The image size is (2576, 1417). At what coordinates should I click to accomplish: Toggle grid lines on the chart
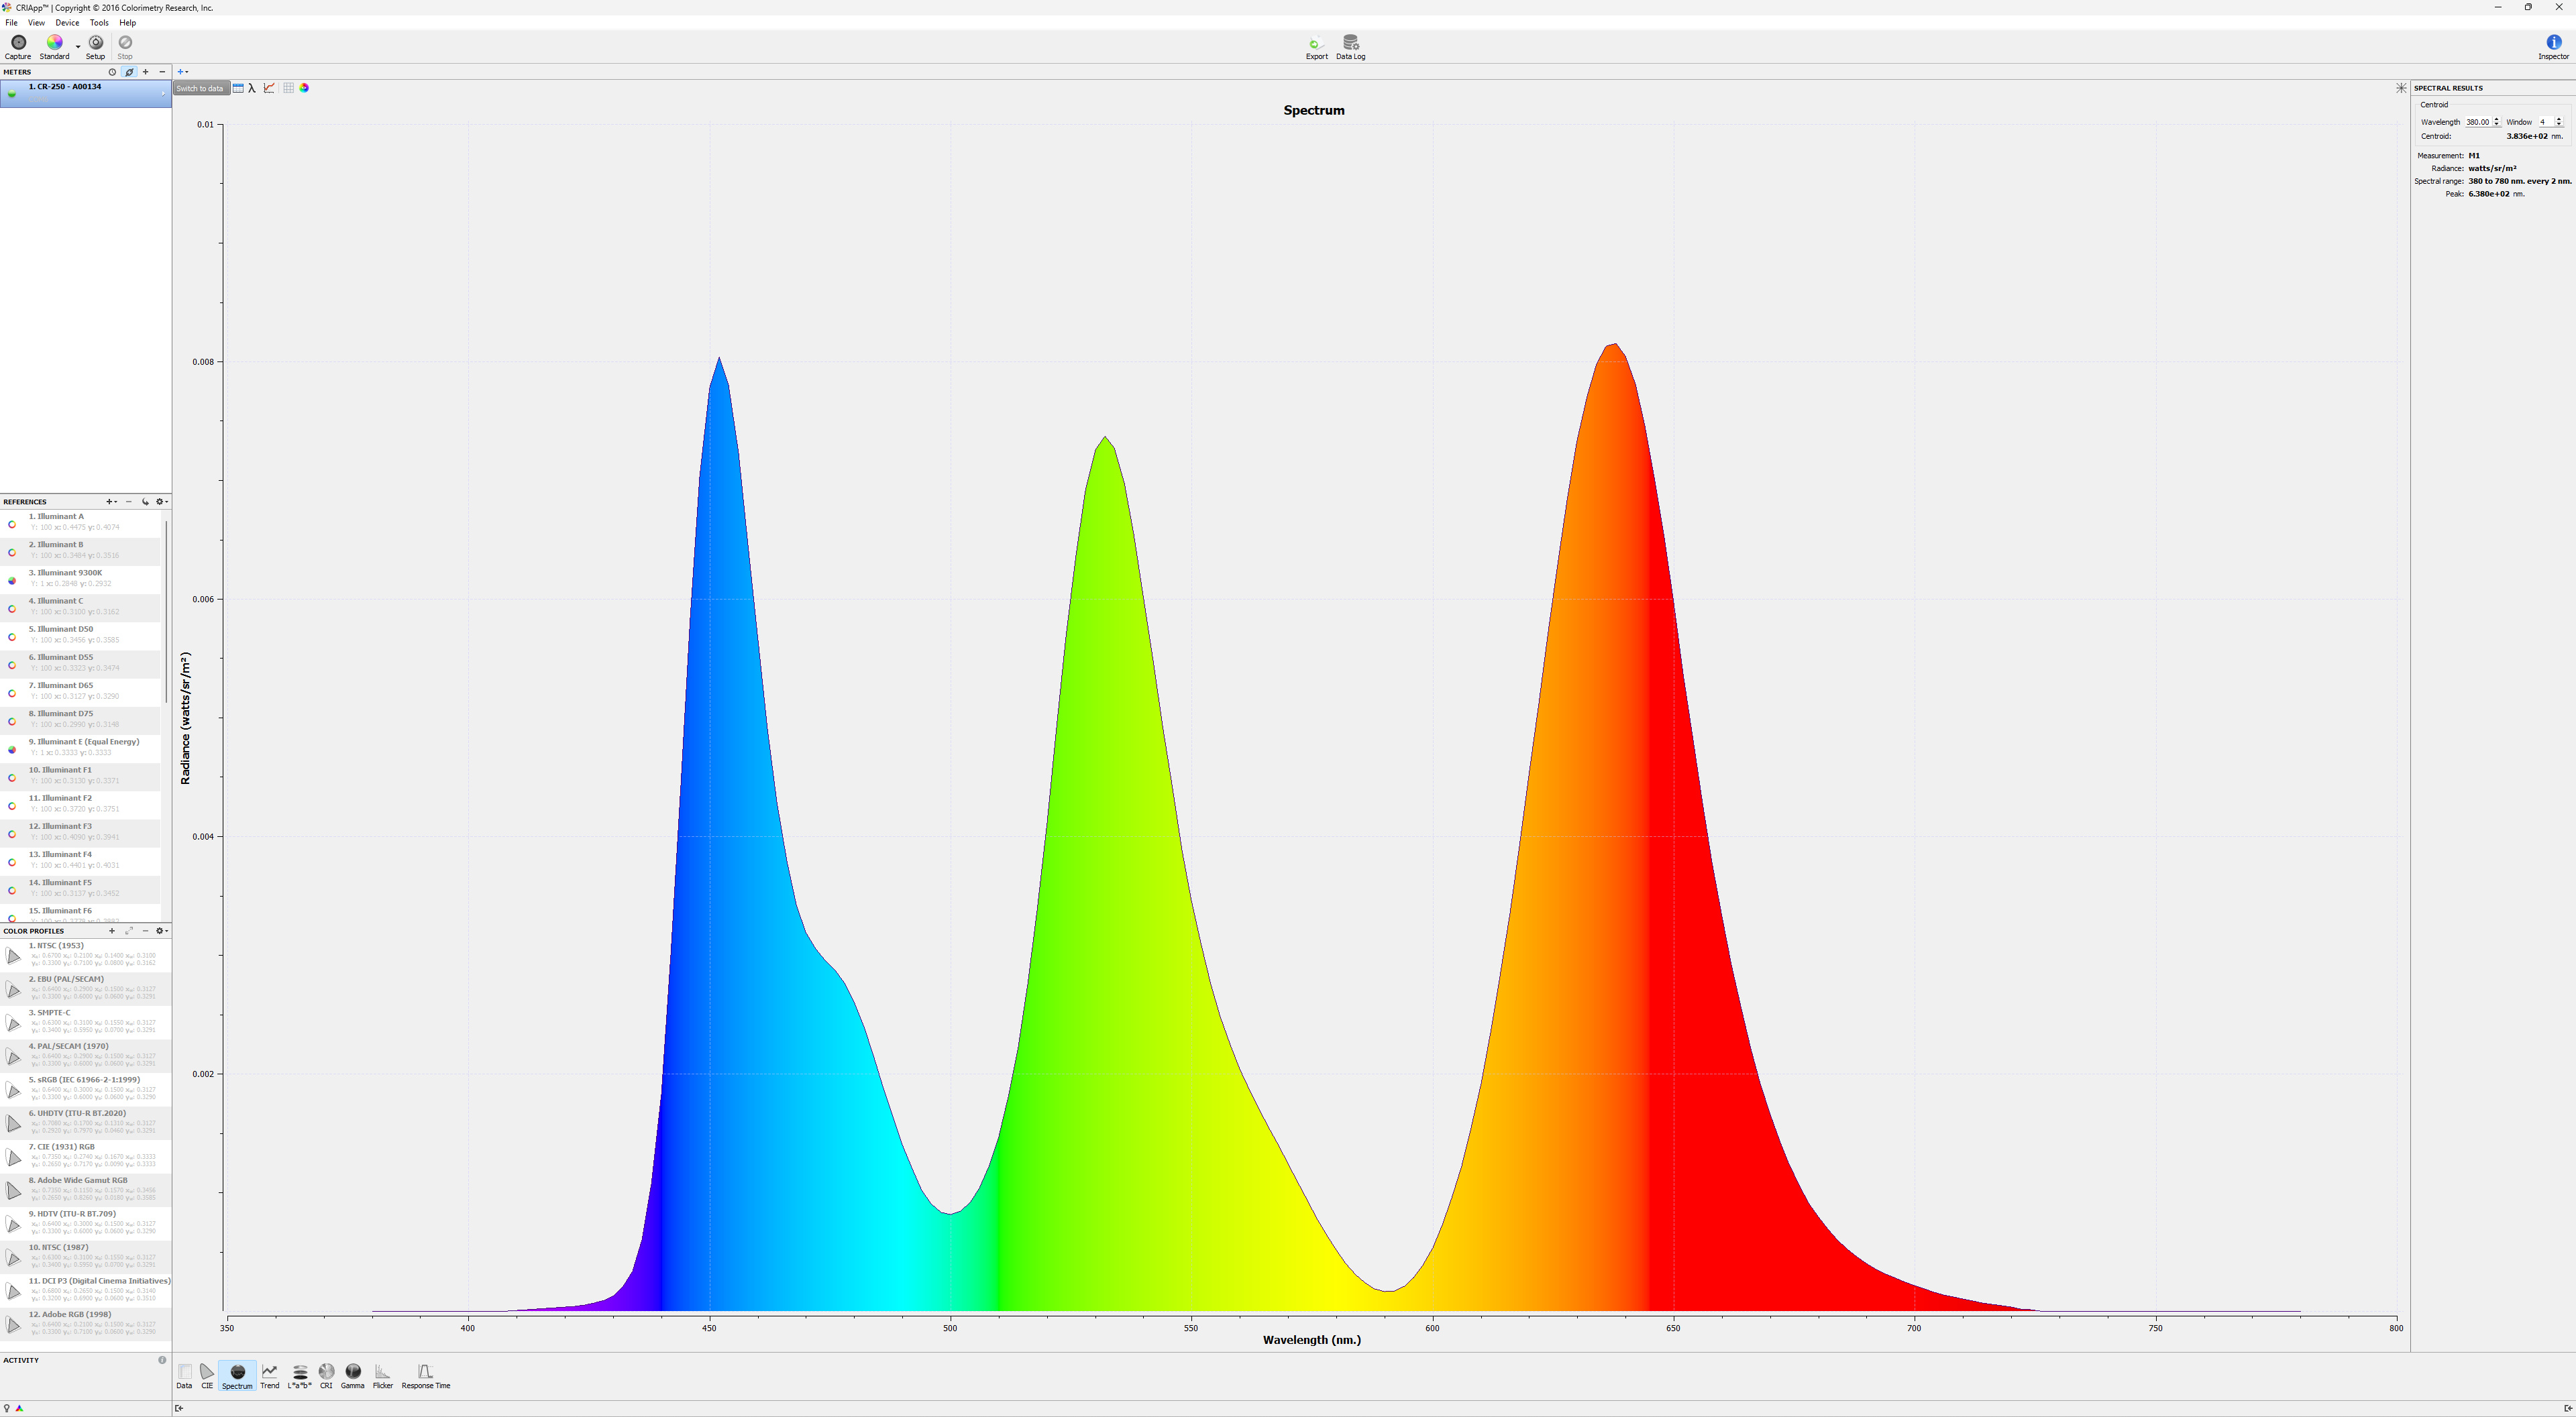point(288,88)
